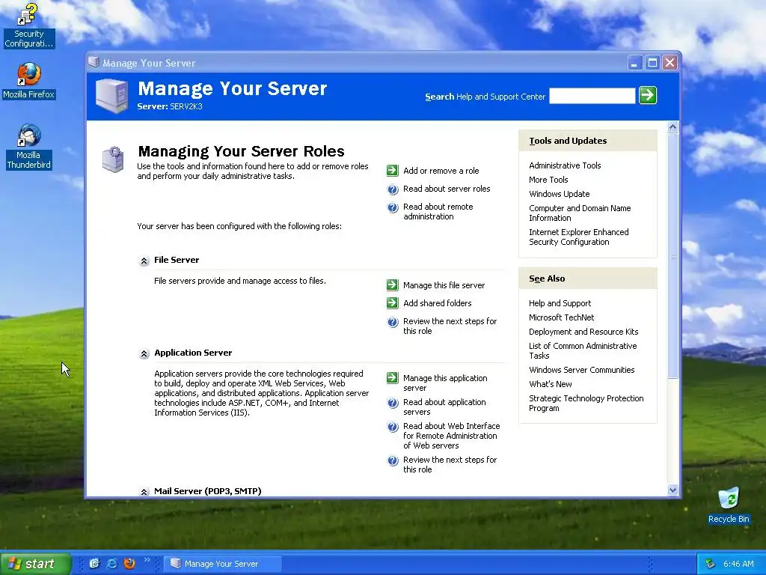Viewport: 766px width, 575px height.
Task: Click the help icon beside Read about server roles
Action: 393,189
